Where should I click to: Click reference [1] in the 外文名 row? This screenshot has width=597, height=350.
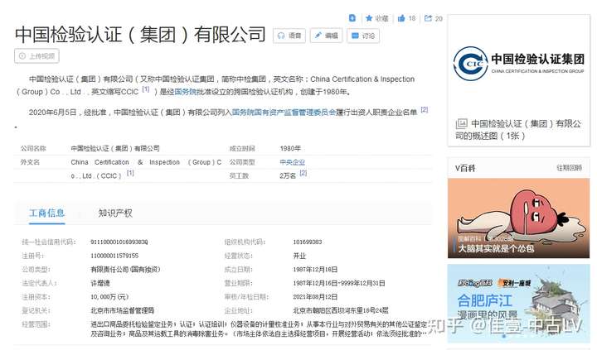pos(130,173)
